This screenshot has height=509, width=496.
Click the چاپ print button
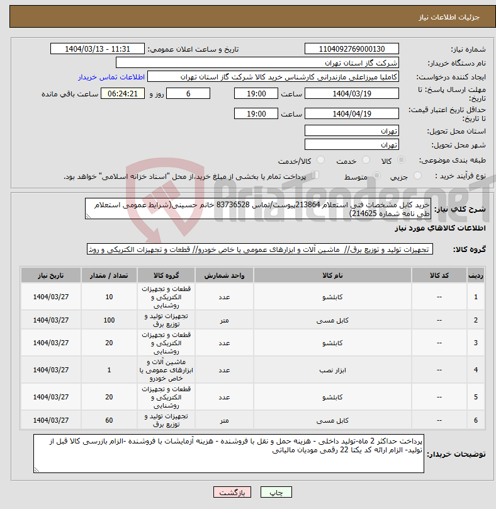pyautogui.click(x=276, y=492)
